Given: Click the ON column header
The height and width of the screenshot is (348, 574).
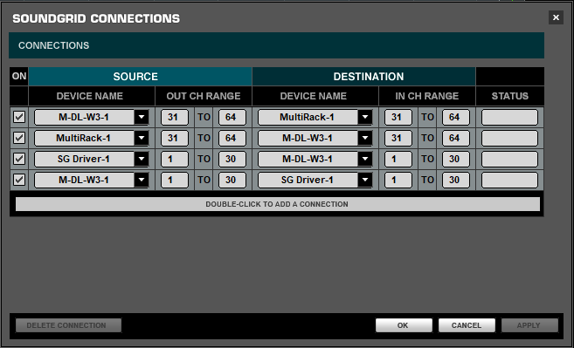Looking at the screenshot, I should [x=19, y=77].
